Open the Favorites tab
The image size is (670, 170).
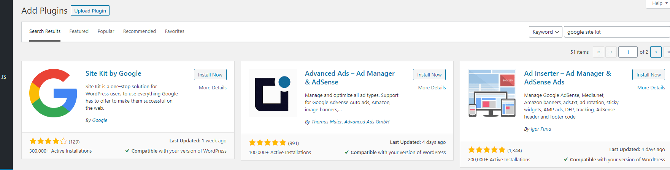(x=175, y=31)
